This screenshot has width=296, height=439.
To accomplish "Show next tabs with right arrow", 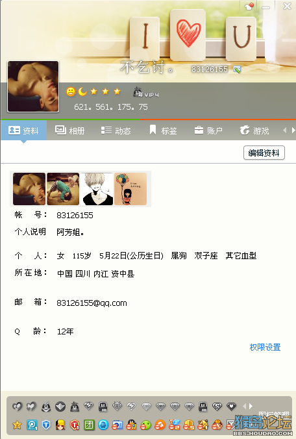I will (293, 130).
